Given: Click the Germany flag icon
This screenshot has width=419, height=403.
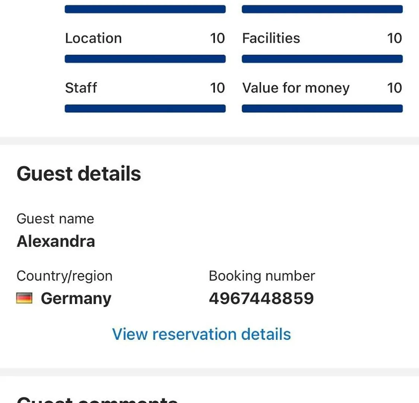Looking at the screenshot, I should click(x=24, y=298).
